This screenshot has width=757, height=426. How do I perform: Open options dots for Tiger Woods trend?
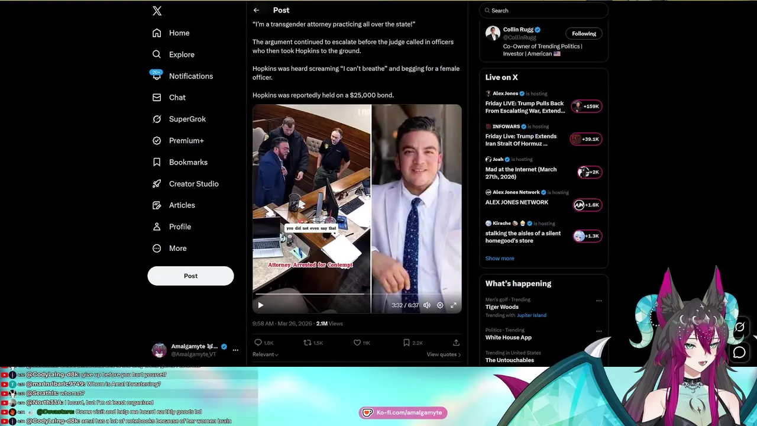pos(599,301)
